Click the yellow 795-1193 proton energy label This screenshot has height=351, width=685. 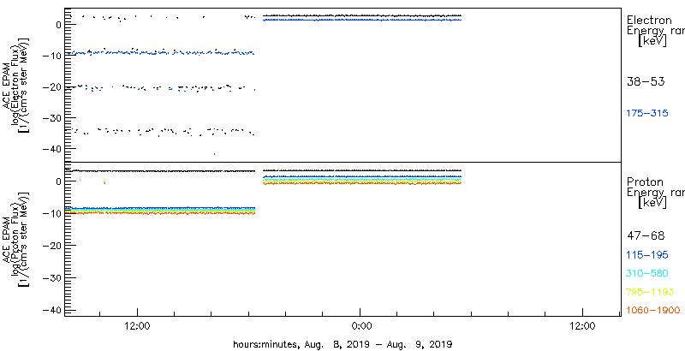click(650, 292)
